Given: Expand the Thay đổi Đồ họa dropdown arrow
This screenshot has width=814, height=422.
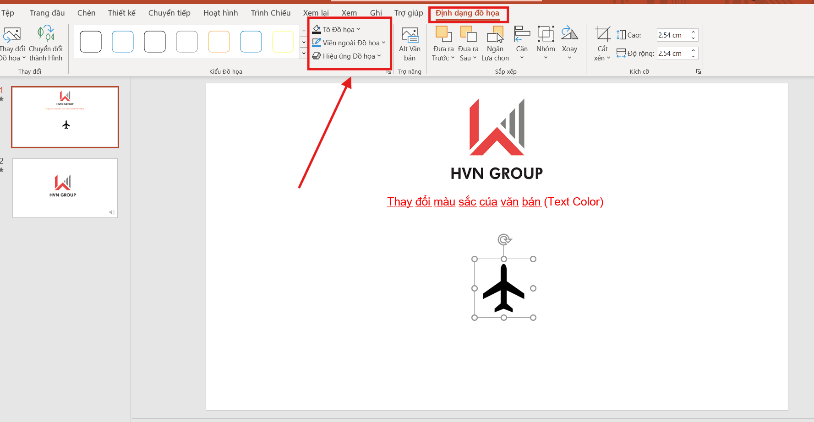Looking at the screenshot, I should pyautogui.click(x=24, y=58).
